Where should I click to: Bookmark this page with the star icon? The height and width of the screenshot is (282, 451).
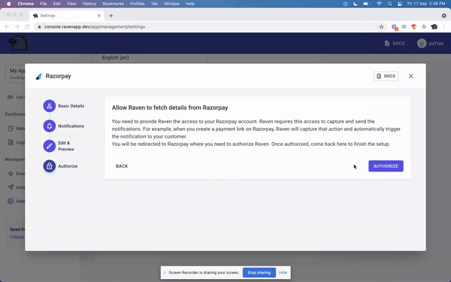(381, 27)
